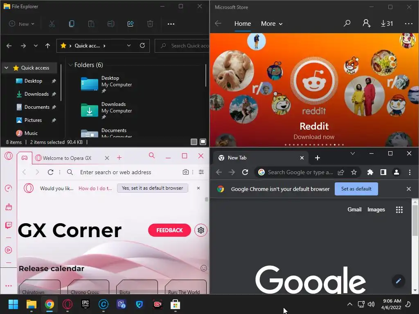Toggle Chrome's side panel
Screen dimensions: 419x314
tap(383, 172)
